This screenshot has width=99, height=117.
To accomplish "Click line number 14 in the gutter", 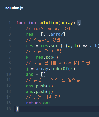I will (x=9, y=97).
